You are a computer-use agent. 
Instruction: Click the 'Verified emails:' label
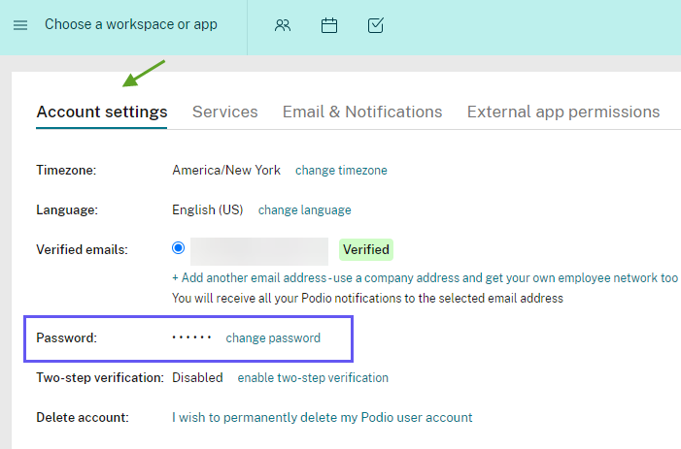[x=82, y=249]
